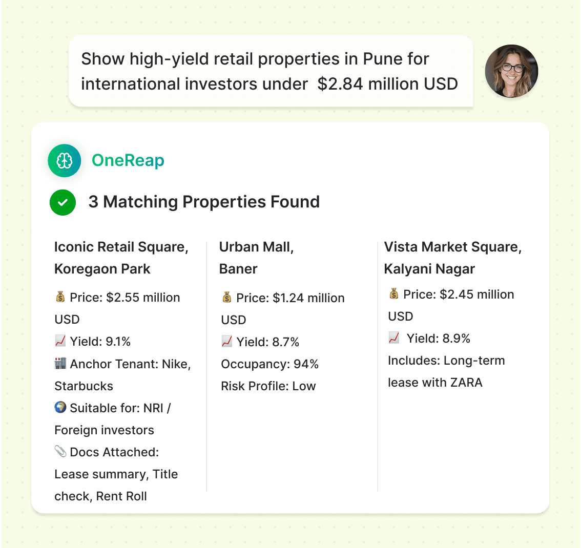Image resolution: width=581 pixels, height=548 pixels.
Task: Click the OneReap brand name
Action: pyautogui.click(x=128, y=160)
